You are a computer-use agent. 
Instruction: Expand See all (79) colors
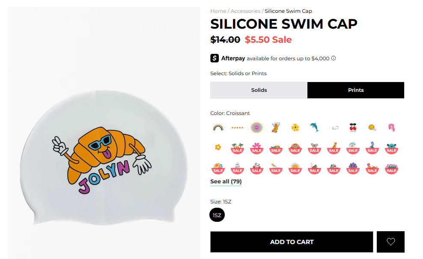tap(226, 182)
